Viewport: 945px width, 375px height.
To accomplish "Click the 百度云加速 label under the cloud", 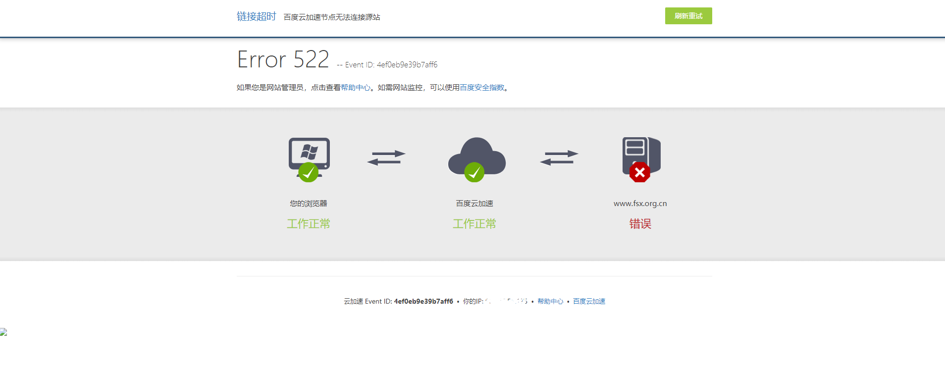I will 474,204.
